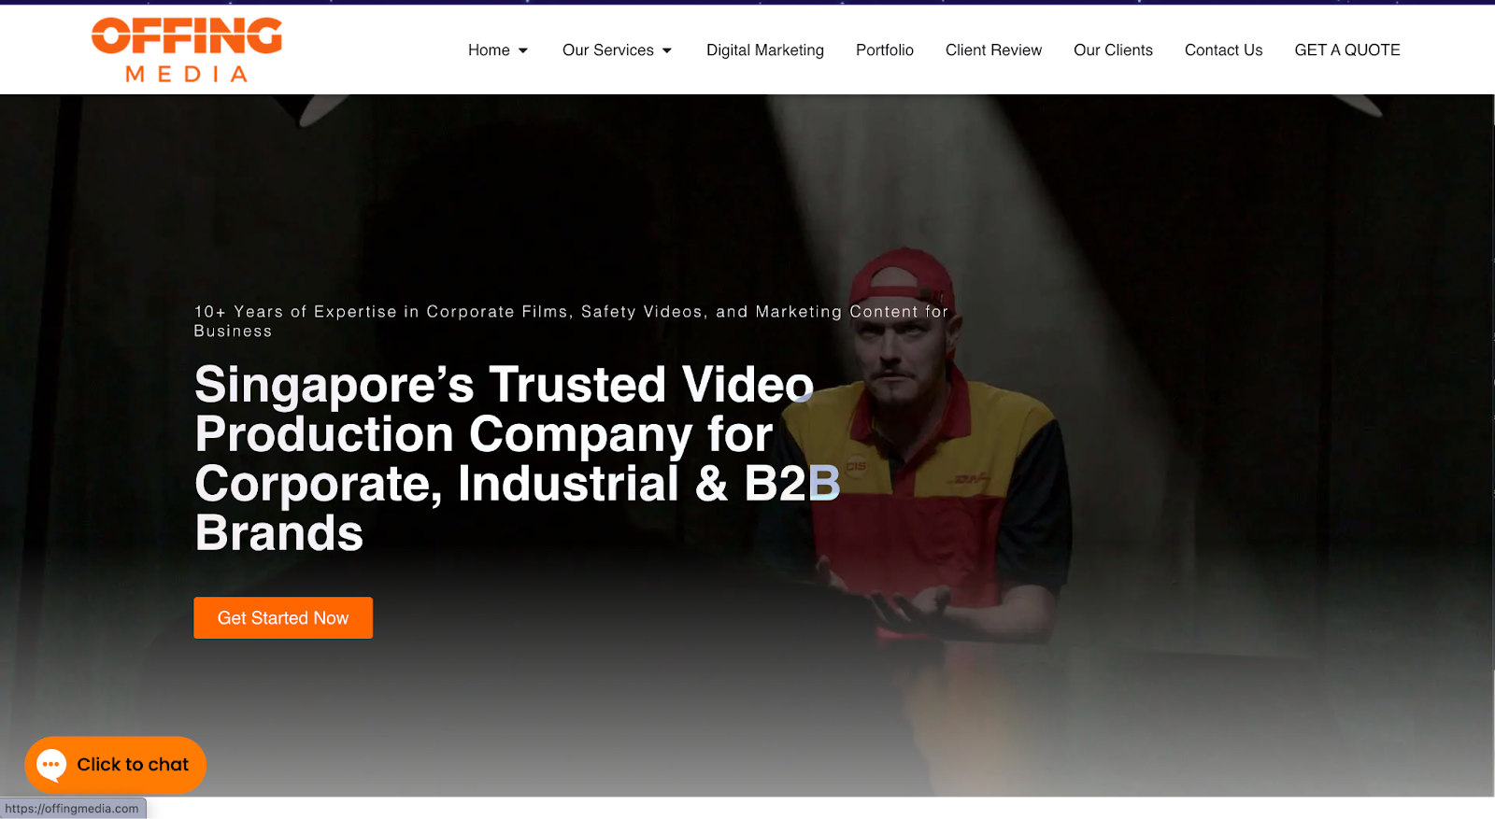View the Client Review page
This screenshot has height=819, width=1495.
tap(993, 50)
